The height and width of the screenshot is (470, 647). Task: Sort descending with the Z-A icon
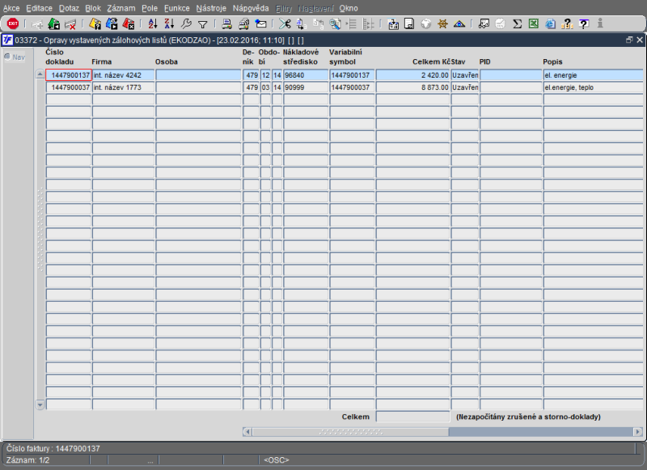point(169,24)
